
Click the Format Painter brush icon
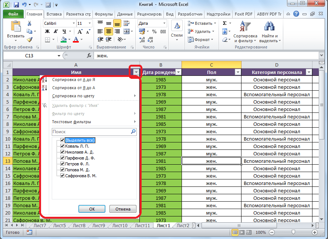point(30,40)
